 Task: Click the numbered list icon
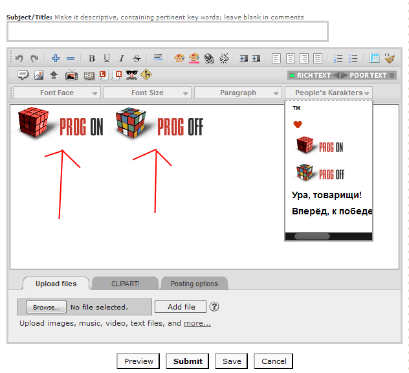[338, 58]
